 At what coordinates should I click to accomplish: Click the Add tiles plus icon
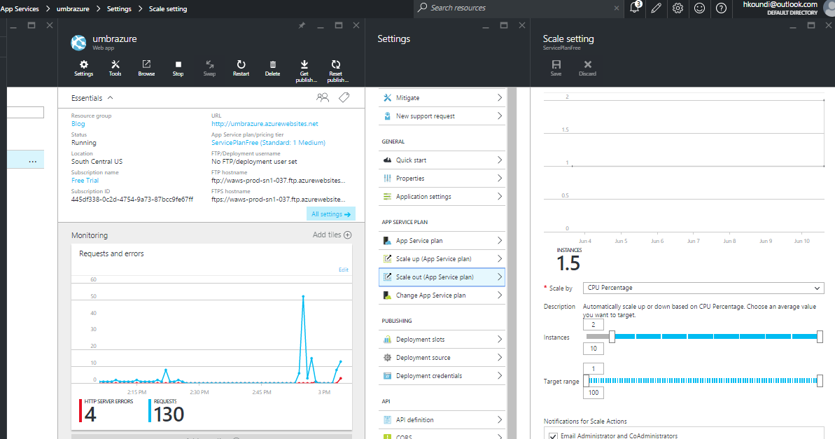[348, 235]
